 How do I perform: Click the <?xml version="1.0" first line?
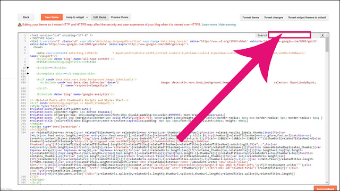(62, 36)
